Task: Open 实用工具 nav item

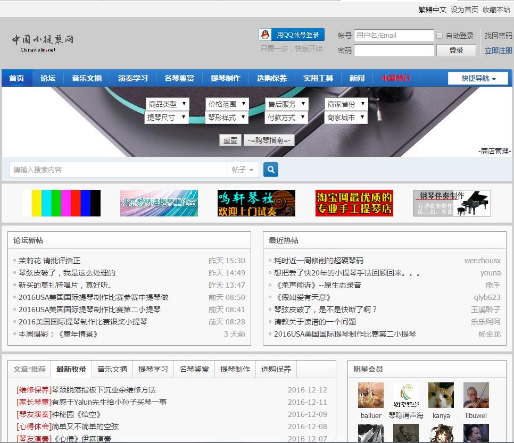Action: (318, 78)
